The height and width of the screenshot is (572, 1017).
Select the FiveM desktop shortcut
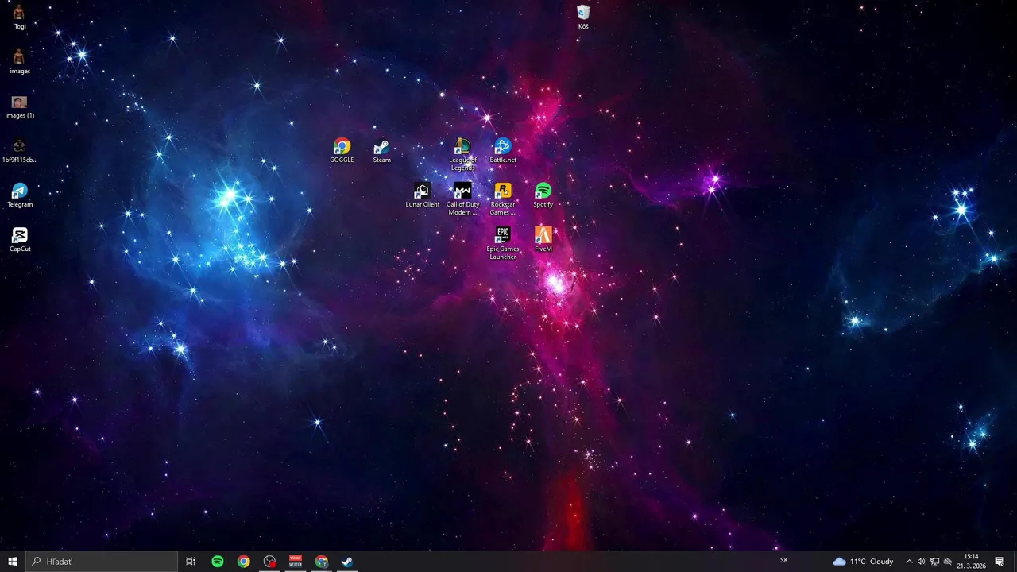pos(543,240)
